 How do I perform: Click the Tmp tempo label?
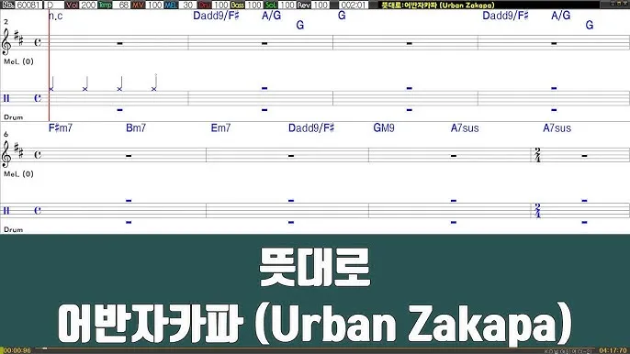click(105, 5)
